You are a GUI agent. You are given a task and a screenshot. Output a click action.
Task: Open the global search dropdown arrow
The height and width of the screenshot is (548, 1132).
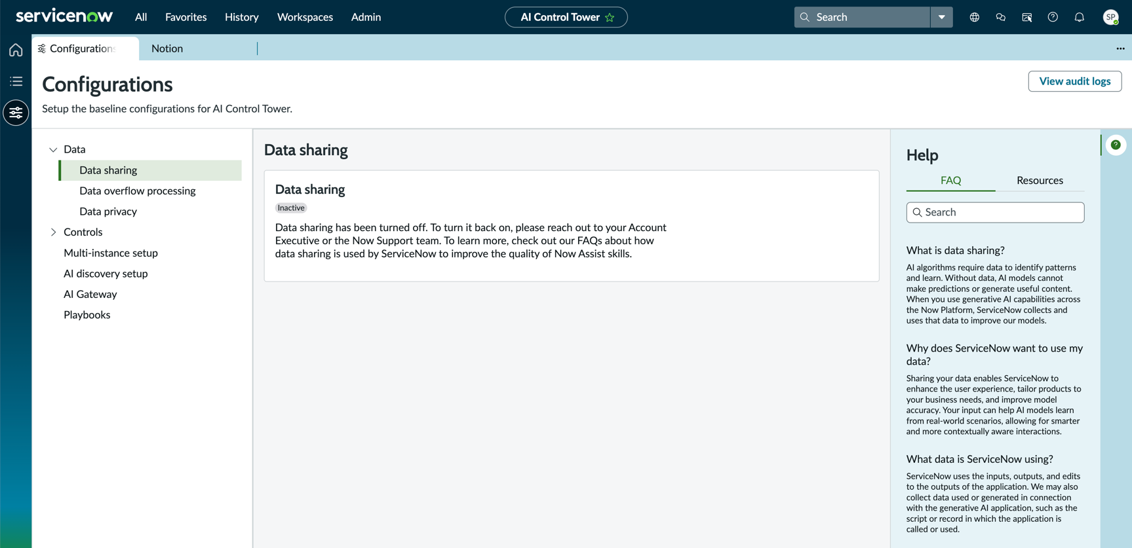[942, 17]
